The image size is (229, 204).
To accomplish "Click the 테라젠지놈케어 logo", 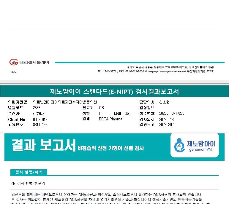I will coord(29,62).
